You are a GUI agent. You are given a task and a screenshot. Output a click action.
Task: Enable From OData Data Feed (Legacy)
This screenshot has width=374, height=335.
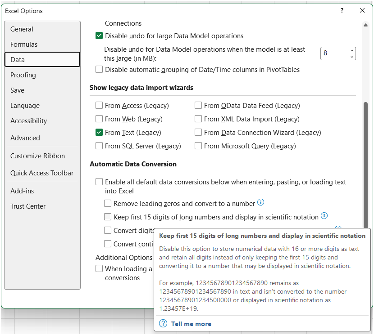coord(198,106)
